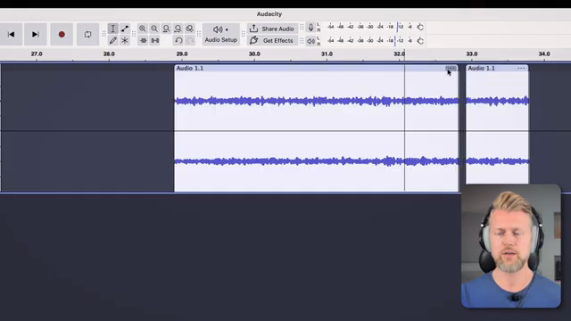Open options menu of second Audio 1.1 clip
This screenshot has height=321, width=571.
pyautogui.click(x=521, y=68)
